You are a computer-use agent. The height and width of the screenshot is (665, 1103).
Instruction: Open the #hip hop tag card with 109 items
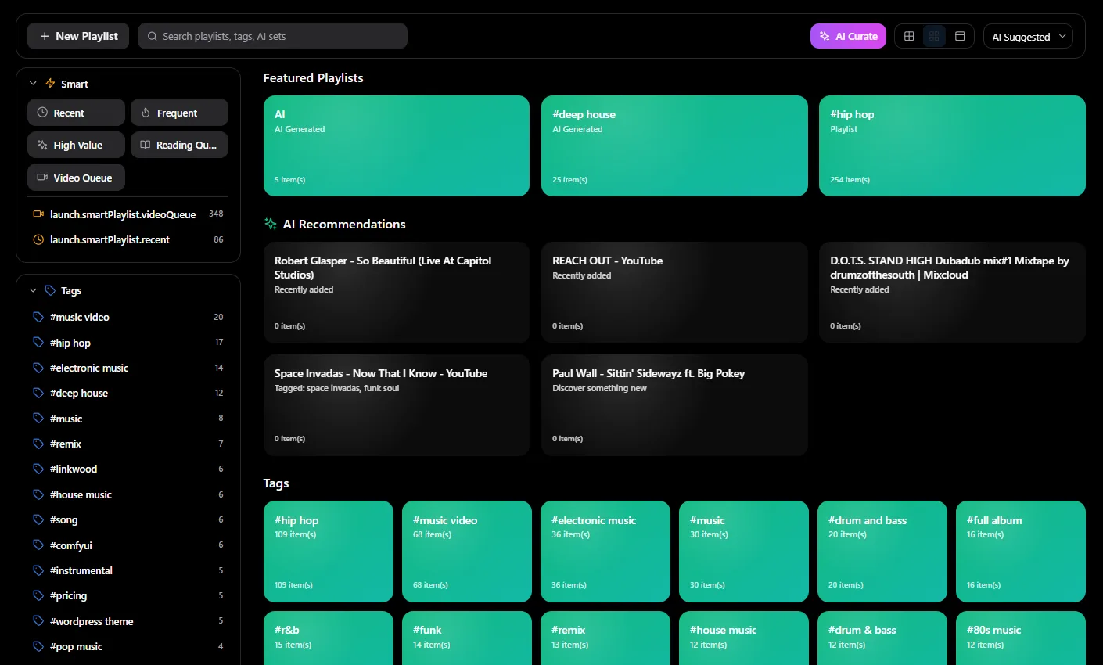[x=329, y=552]
